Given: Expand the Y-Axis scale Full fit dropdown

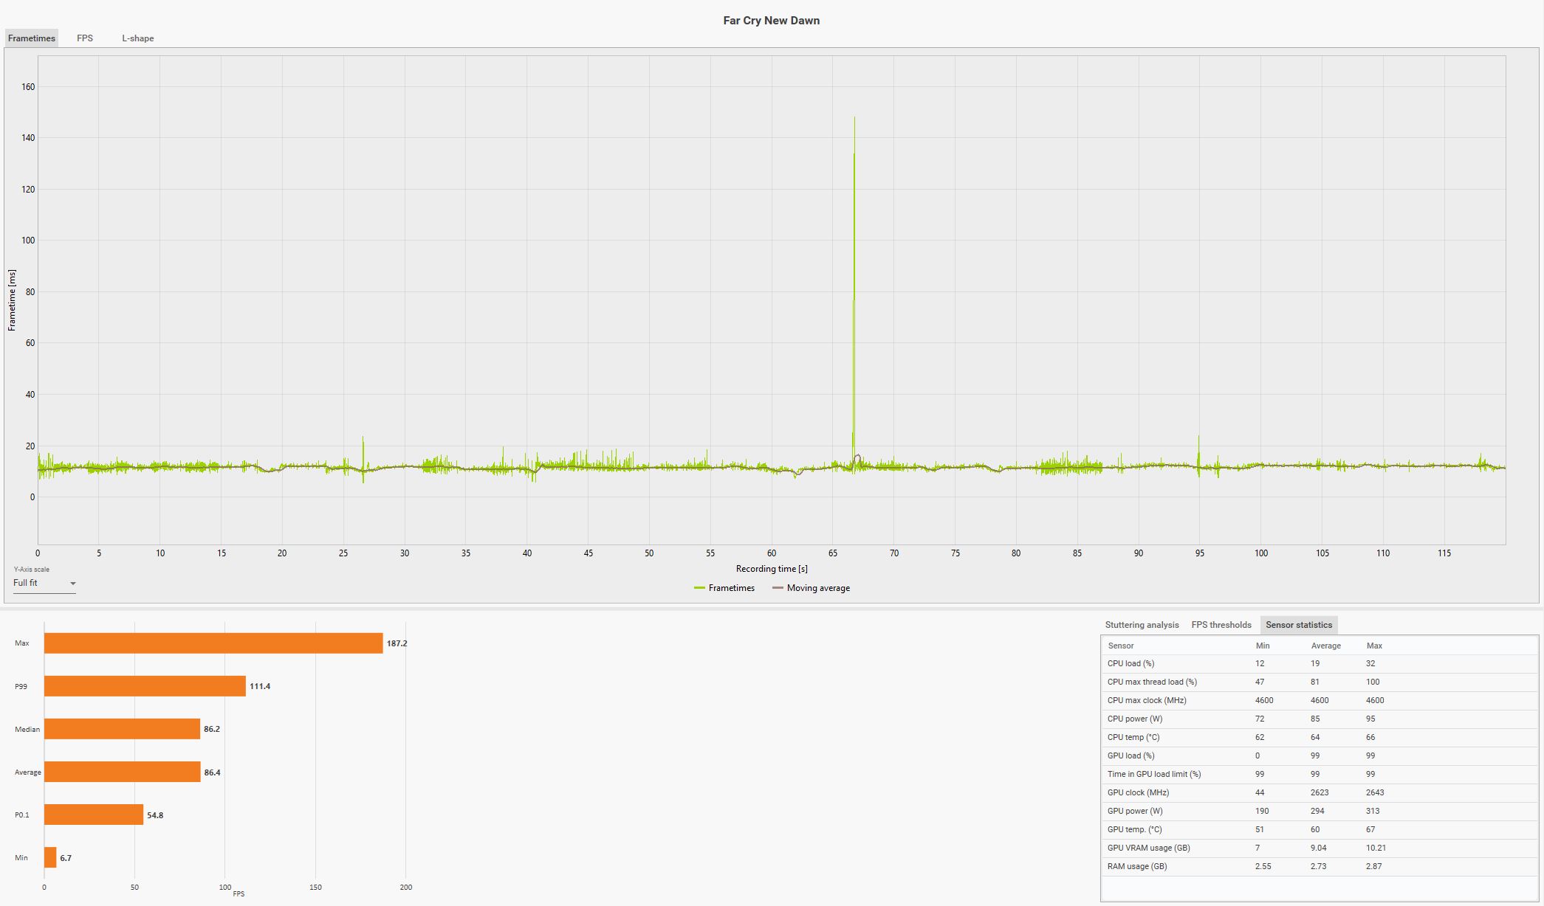Looking at the screenshot, I should 44,583.
